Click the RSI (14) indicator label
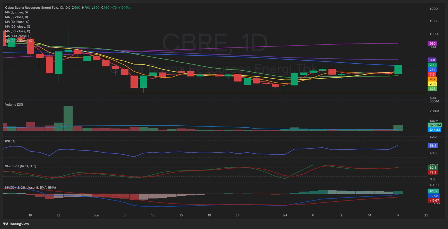The width and height of the screenshot is (448, 229). coord(10,141)
